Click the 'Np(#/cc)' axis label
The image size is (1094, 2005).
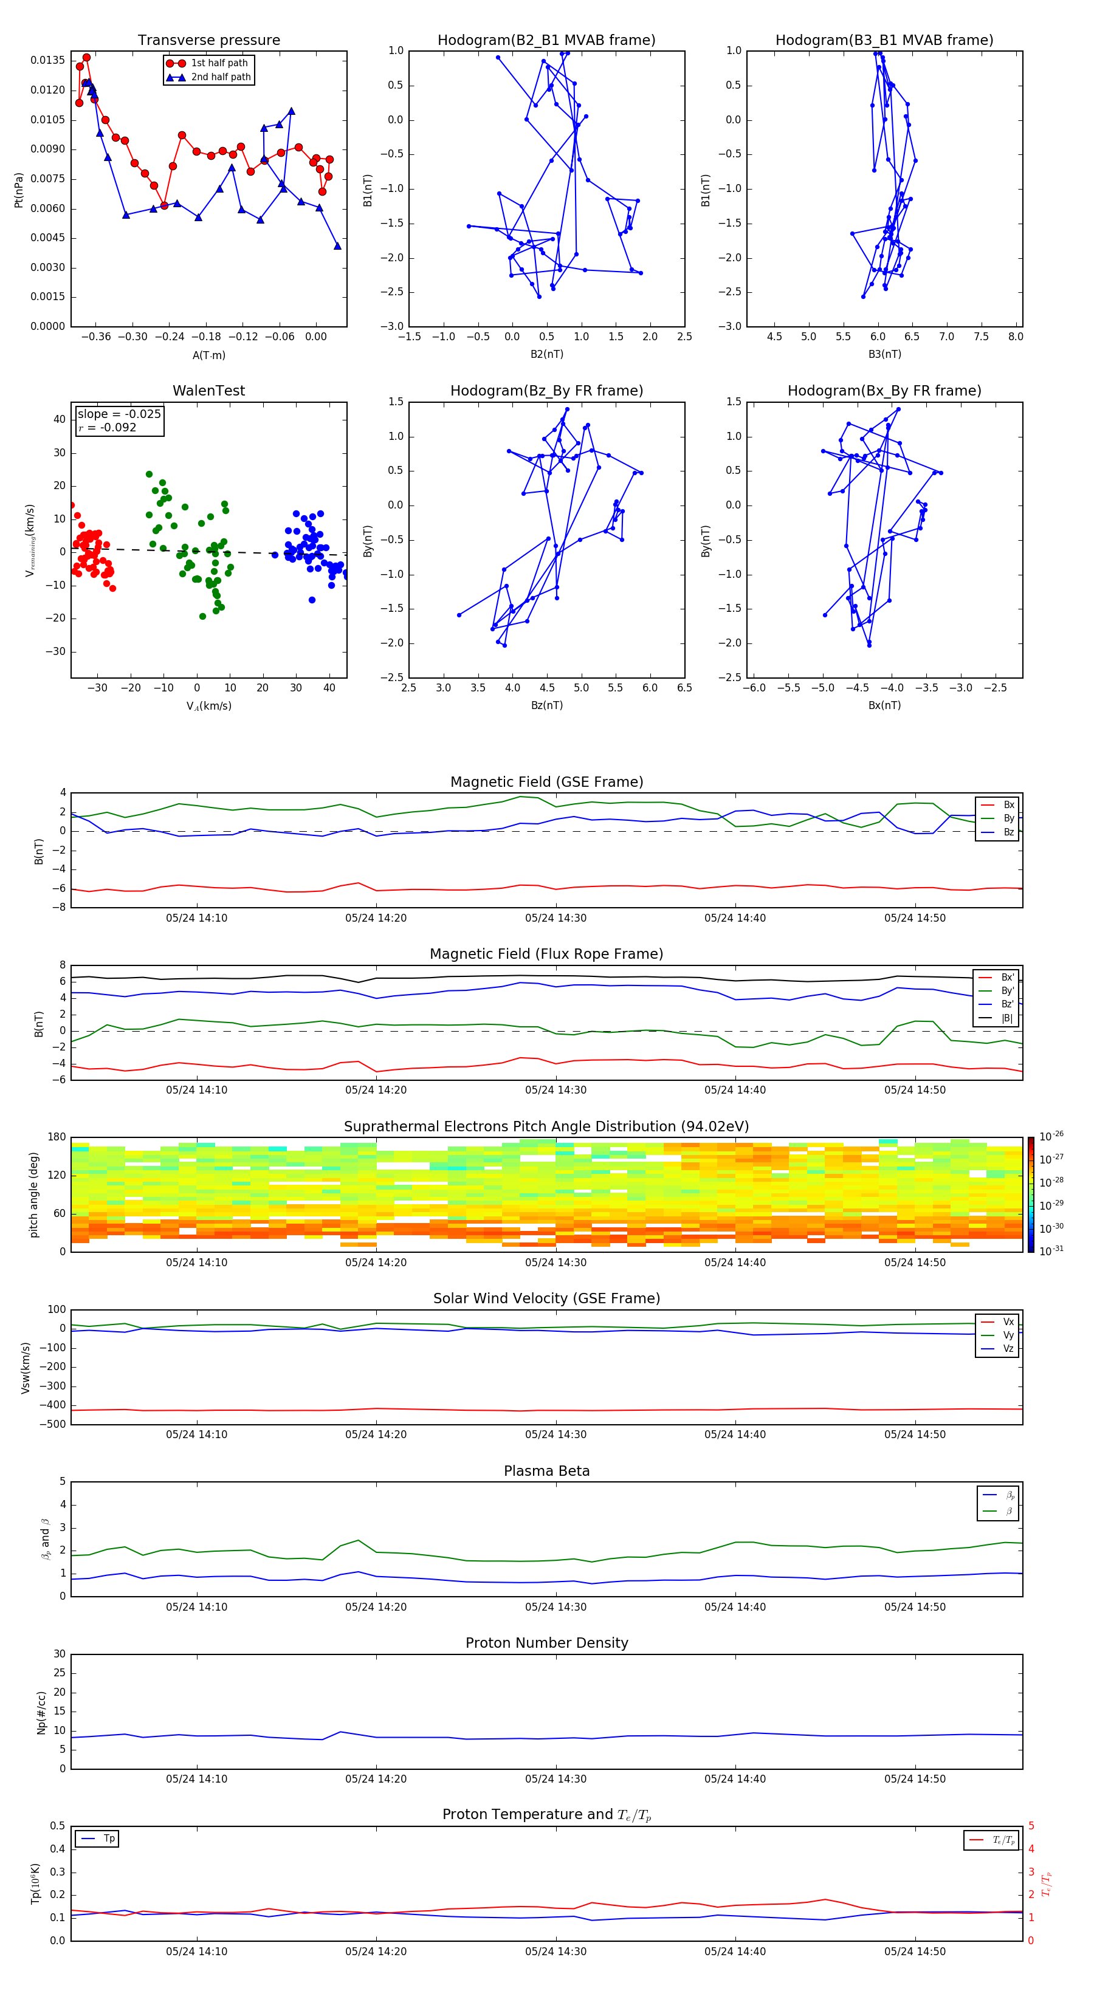[x=41, y=1712]
